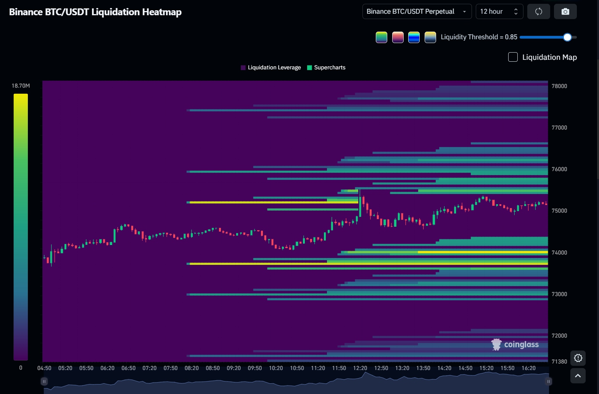Click the 06:50 time axis label
The image size is (599, 394).
129,368
